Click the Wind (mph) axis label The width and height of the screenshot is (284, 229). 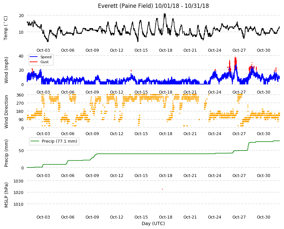pyautogui.click(x=6, y=70)
